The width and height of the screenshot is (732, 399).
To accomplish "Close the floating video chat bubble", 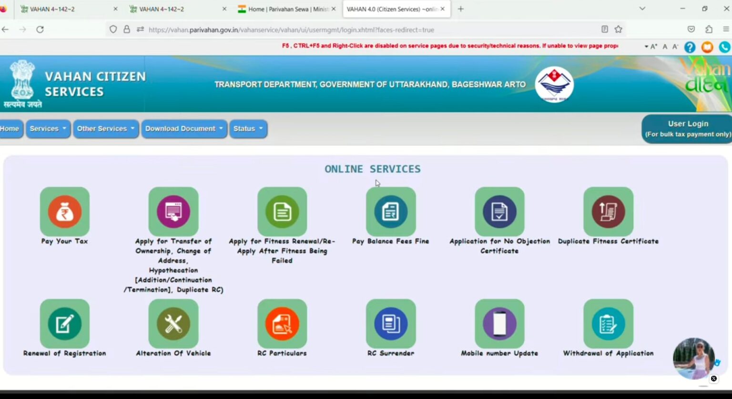I will [x=713, y=379].
